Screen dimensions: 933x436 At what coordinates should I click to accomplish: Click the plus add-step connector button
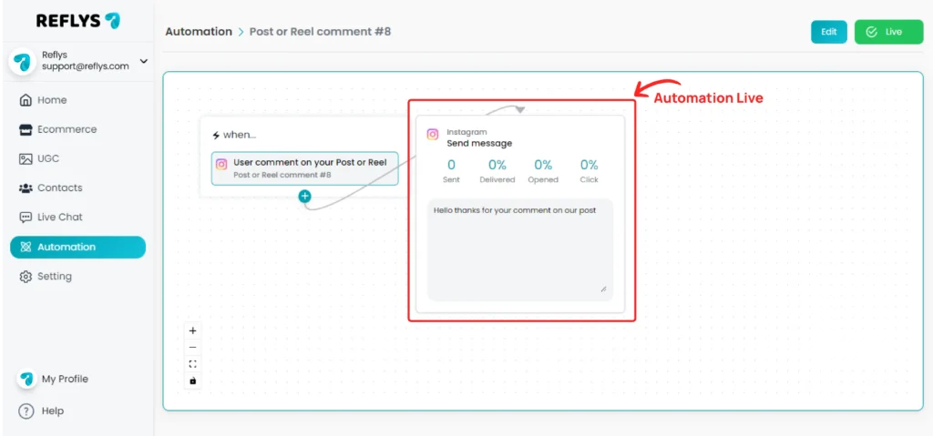pos(304,196)
